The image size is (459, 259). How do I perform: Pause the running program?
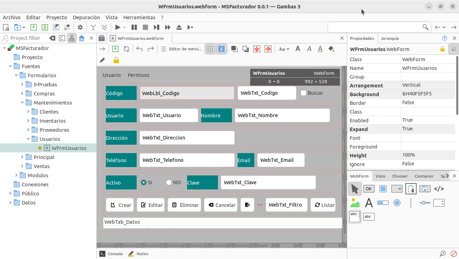click(134, 27)
